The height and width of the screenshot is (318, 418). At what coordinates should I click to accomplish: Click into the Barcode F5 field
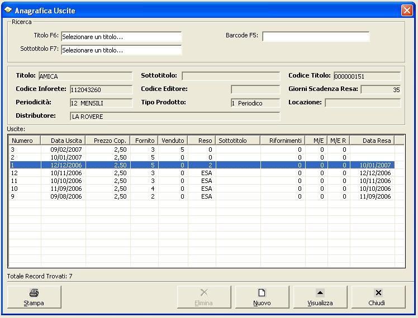(316, 36)
